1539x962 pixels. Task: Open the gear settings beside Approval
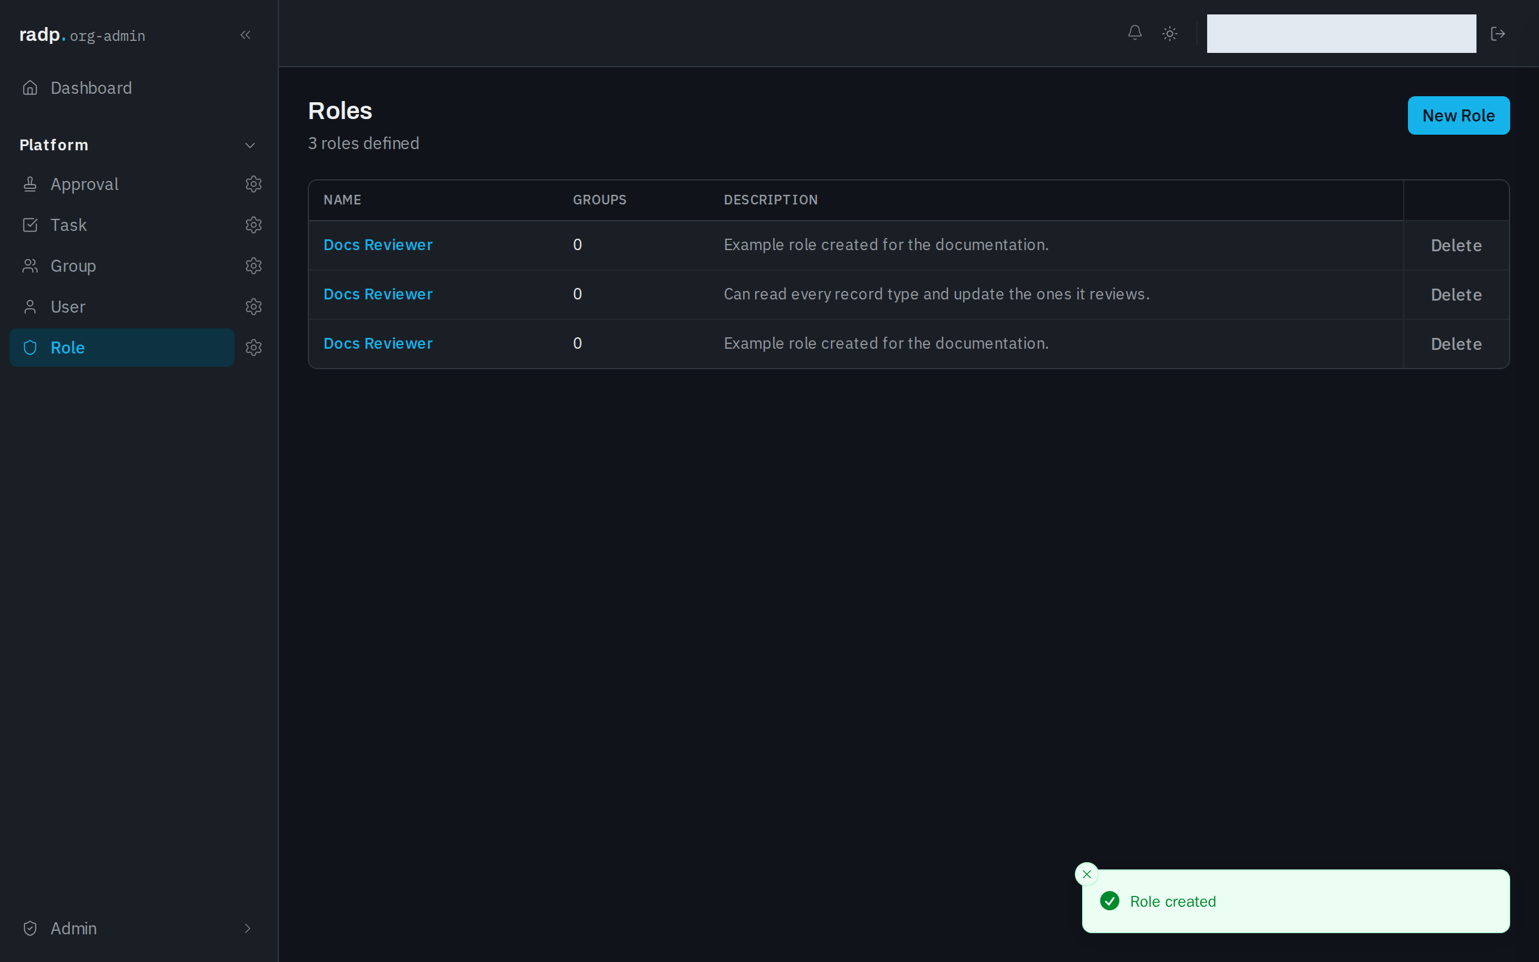tap(254, 185)
